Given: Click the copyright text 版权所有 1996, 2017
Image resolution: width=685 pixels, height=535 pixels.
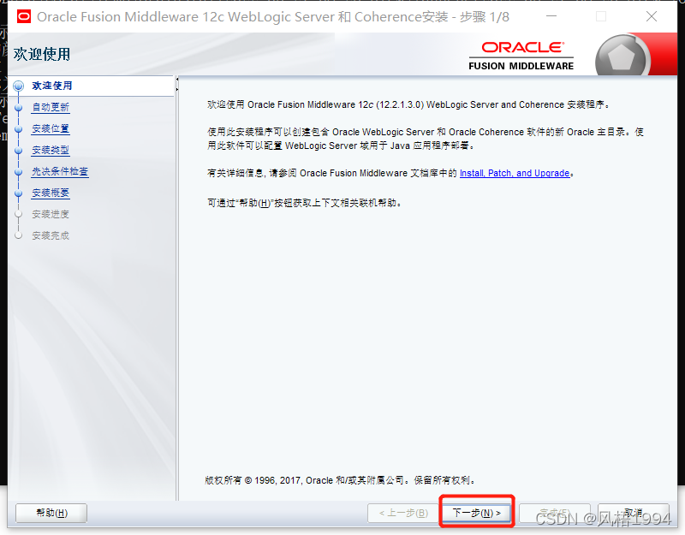Looking at the screenshot, I should pos(339,480).
